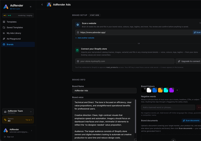Click Add another website link

(85, 38)
